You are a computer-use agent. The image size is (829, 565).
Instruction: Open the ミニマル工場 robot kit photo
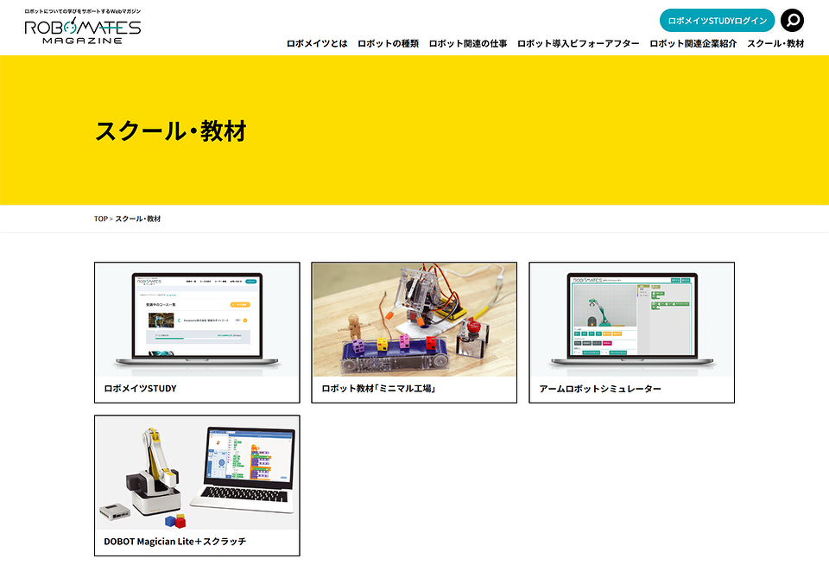coord(414,320)
